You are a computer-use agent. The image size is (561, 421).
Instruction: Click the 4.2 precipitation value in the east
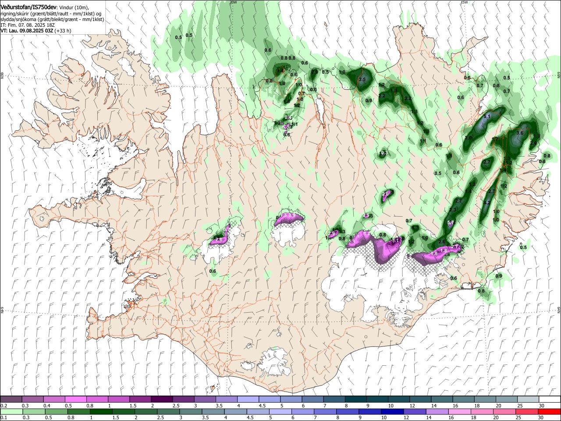click(486, 203)
